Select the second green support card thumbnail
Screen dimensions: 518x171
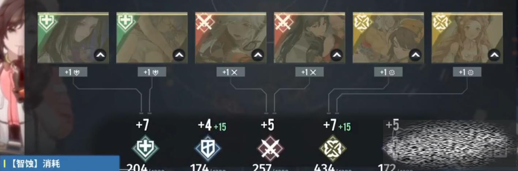(152, 38)
